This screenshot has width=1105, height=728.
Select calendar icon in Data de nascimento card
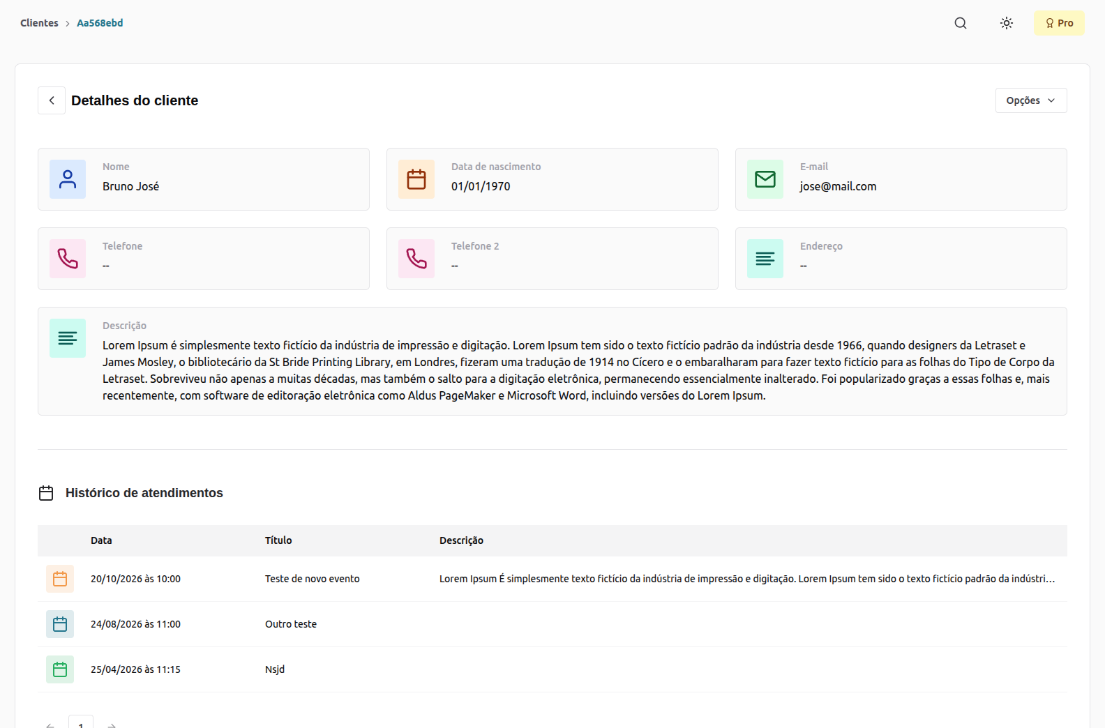click(x=416, y=179)
